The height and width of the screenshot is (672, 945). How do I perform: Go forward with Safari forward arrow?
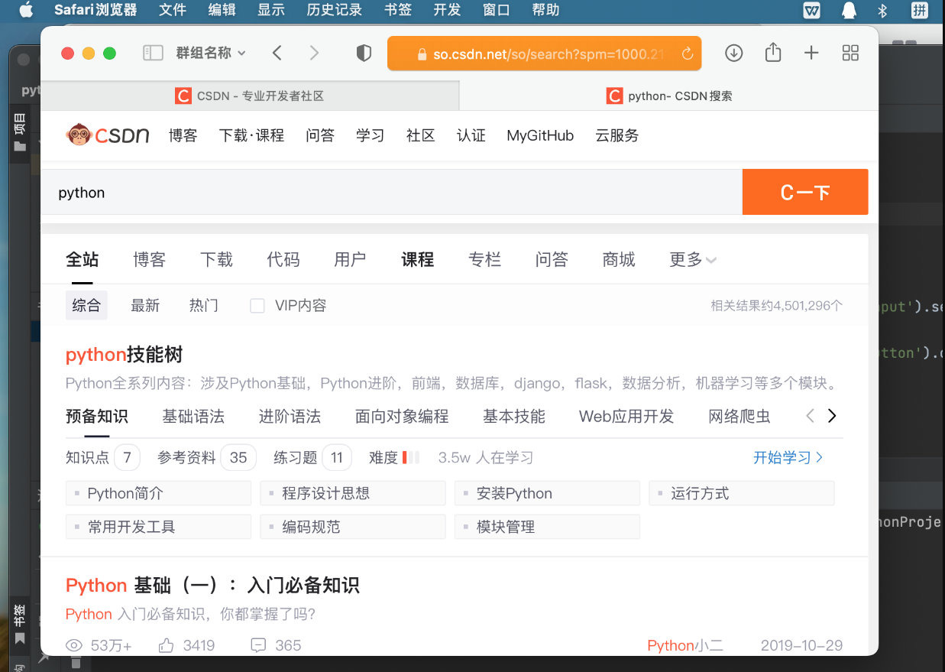click(x=314, y=53)
